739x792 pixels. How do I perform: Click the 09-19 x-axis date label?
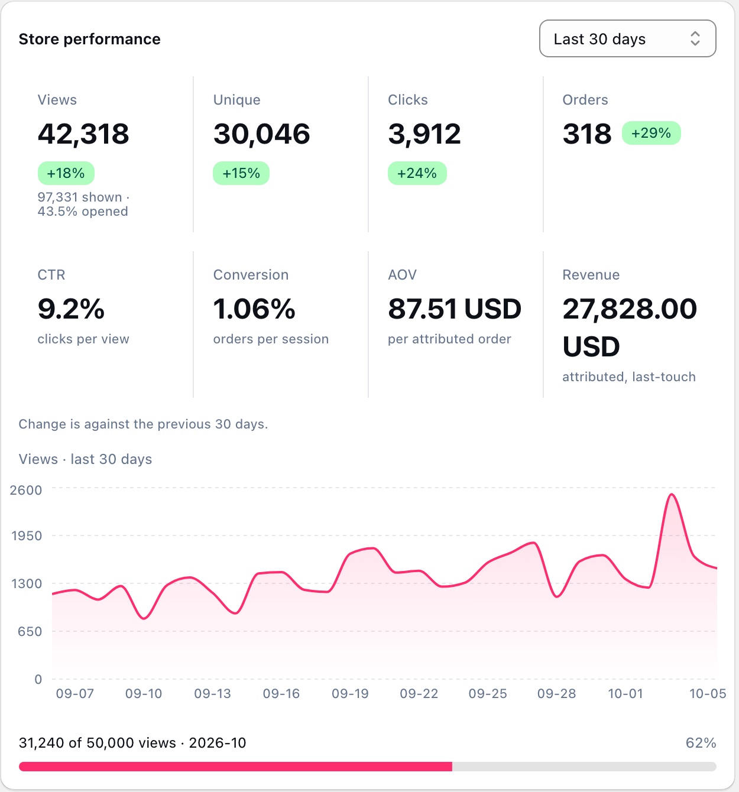click(x=350, y=694)
